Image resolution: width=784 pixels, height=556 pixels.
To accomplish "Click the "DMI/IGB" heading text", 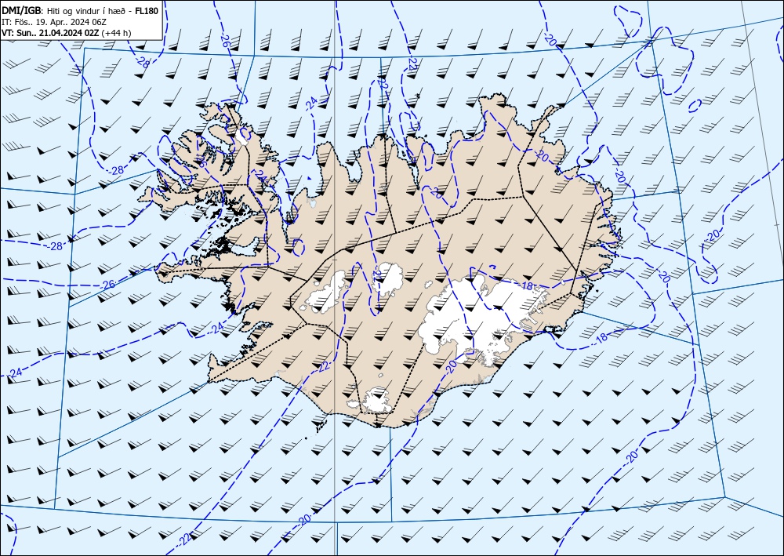I will 21,10.
